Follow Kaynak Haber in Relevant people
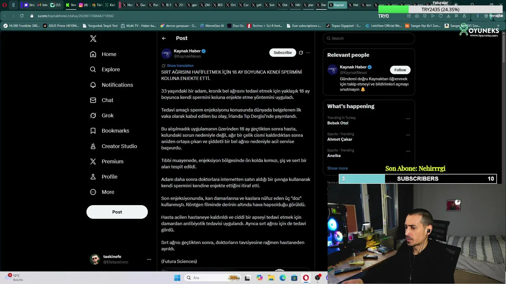 coord(400,70)
